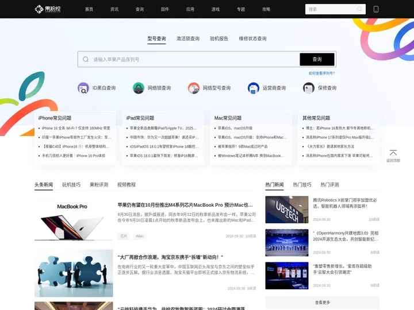Open the 游戏 menu item

tap(216, 9)
